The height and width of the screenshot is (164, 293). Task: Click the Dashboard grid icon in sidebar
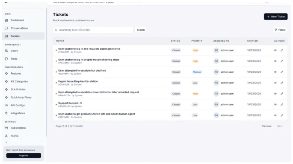6,20
